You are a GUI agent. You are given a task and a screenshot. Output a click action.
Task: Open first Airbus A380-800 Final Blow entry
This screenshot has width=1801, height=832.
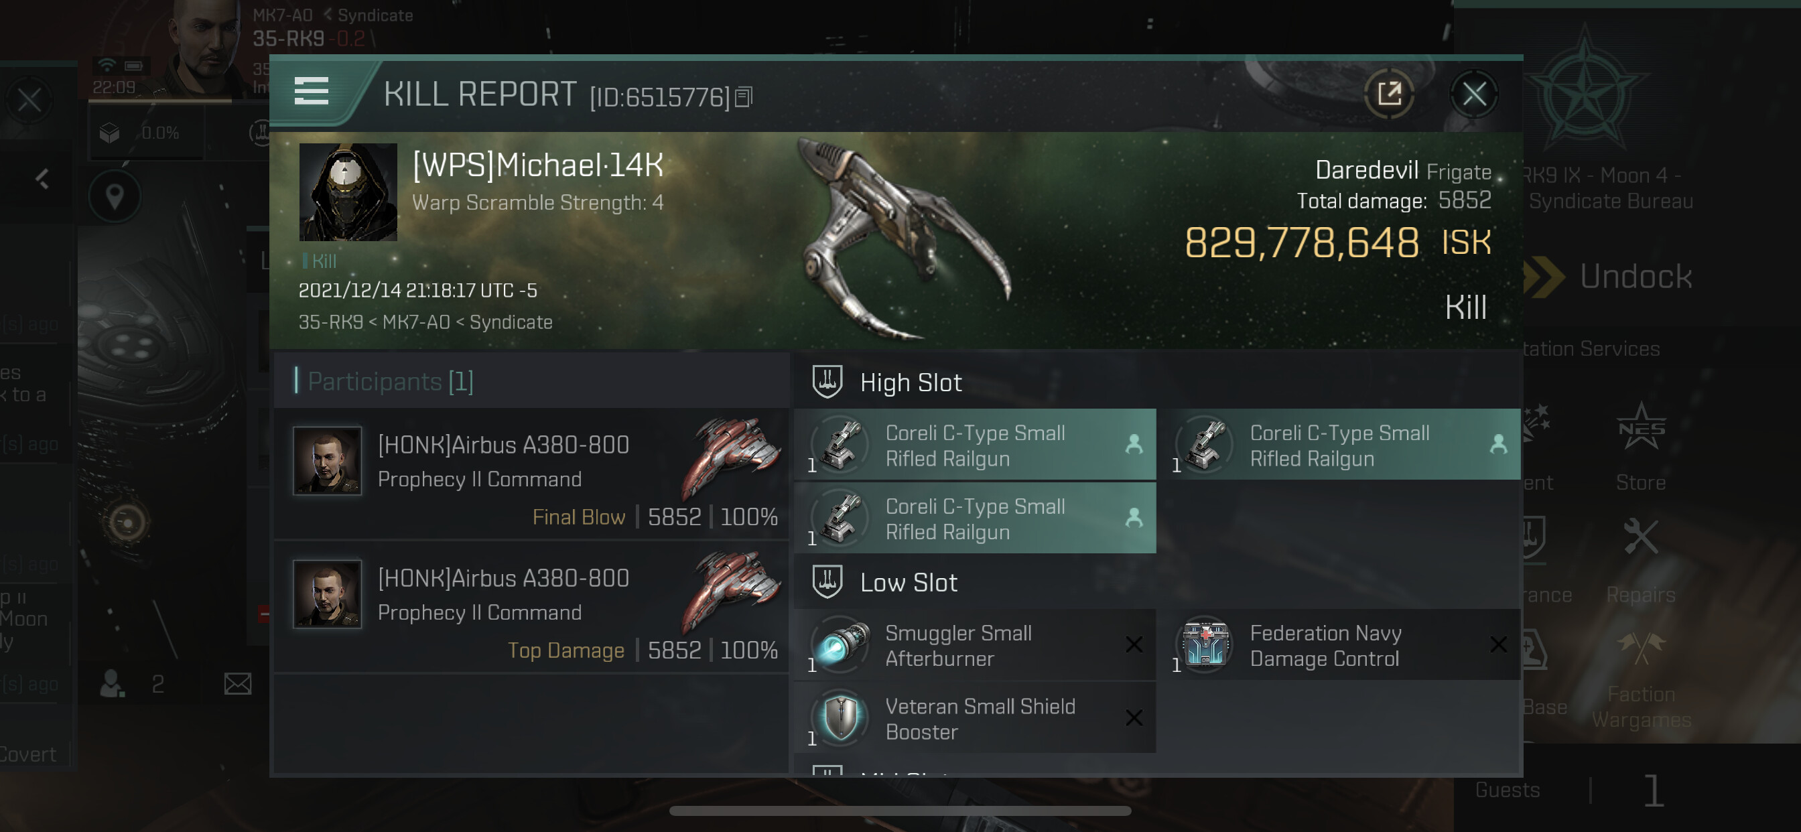pos(531,473)
